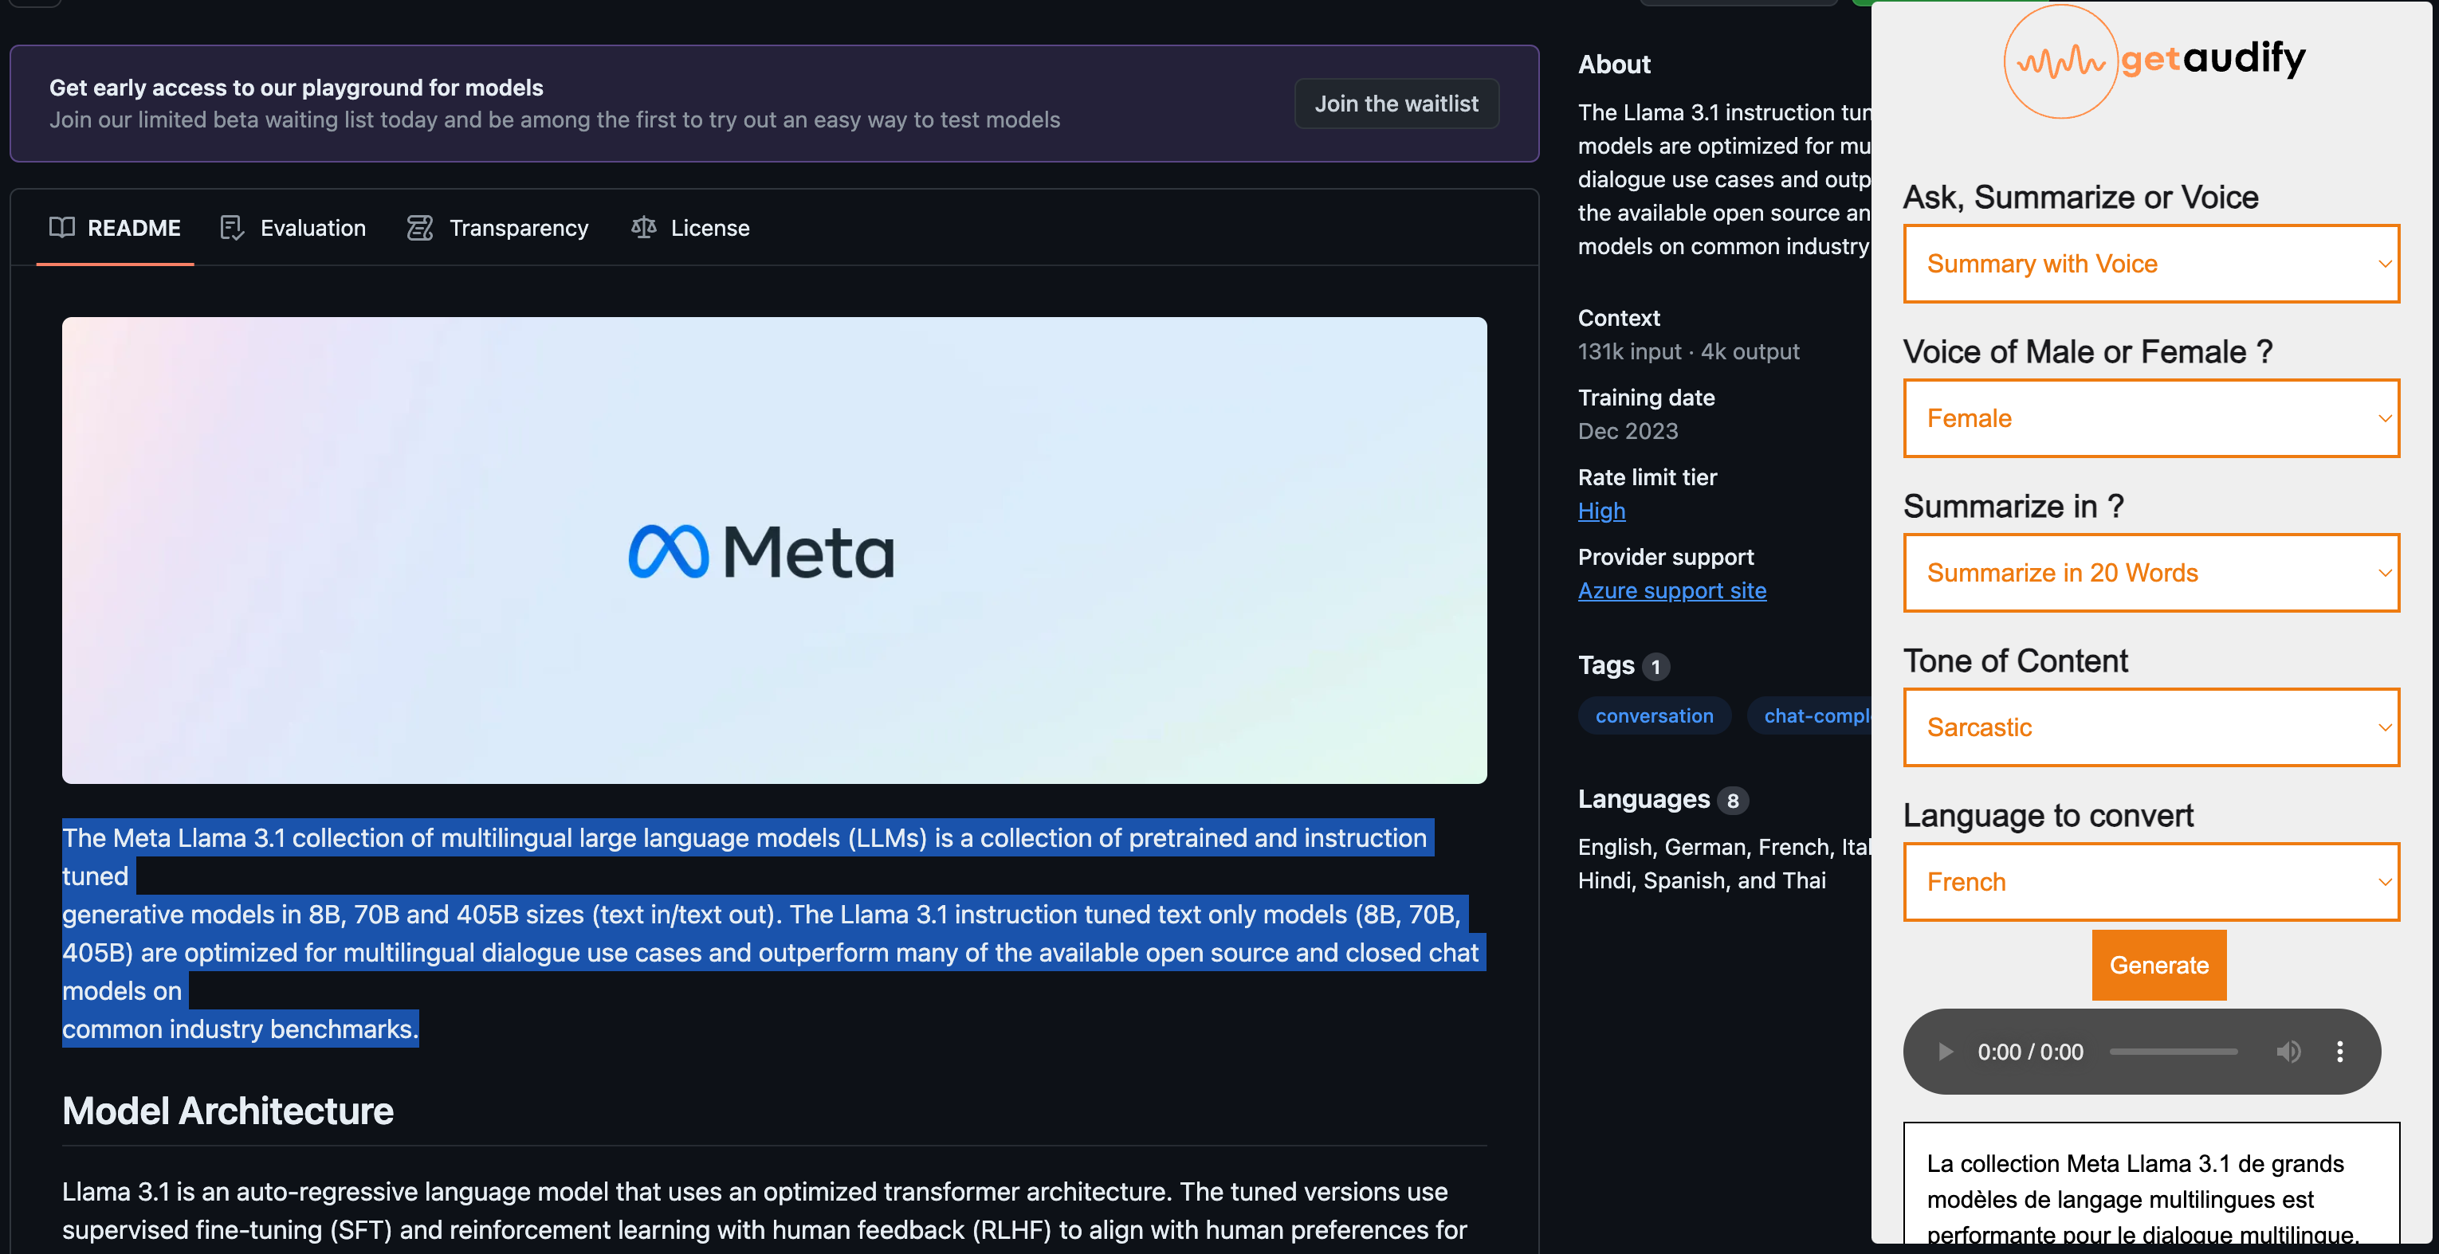Click Join the waitlist button
Screen dimensions: 2439x1254
pyautogui.click(x=1396, y=103)
